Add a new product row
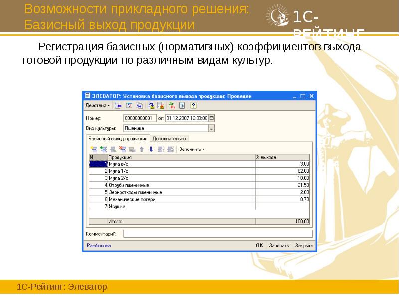This screenshot has width=399, height=299. pos(94,149)
